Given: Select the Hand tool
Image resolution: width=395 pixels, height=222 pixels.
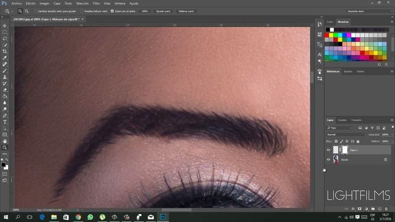Looking at the screenshot, I should [4, 141].
